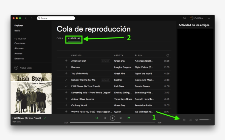Expand the user account dropdown chevron

click(x=209, y=18)
